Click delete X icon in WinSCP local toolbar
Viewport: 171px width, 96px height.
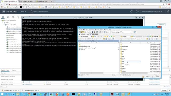(92, 39)
